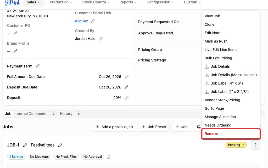
Task: Edit Festival tees job name pencil icon
Action: (x=60, y=145)
